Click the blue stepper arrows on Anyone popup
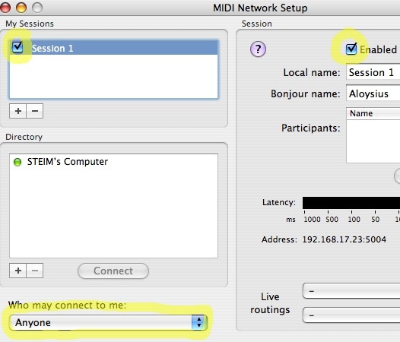Image resolution: width=400 pixels, height=342 pixels. [198, 322]
